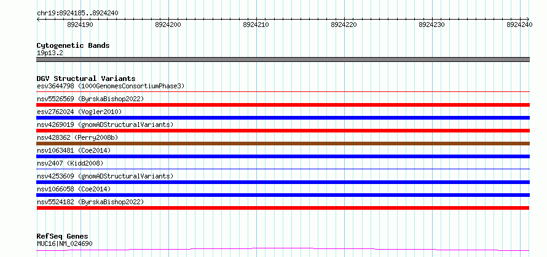Click the red bar for nsv4269019
The image size is (547, 257).
pyautogui.click(x=283, y=131)
